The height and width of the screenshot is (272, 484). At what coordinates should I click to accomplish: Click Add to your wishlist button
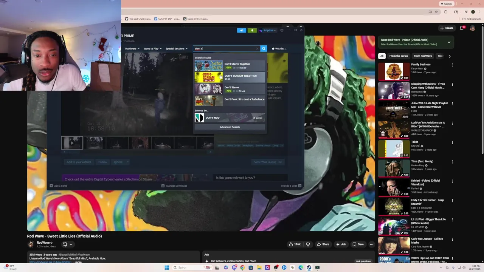tap(79, 162)
